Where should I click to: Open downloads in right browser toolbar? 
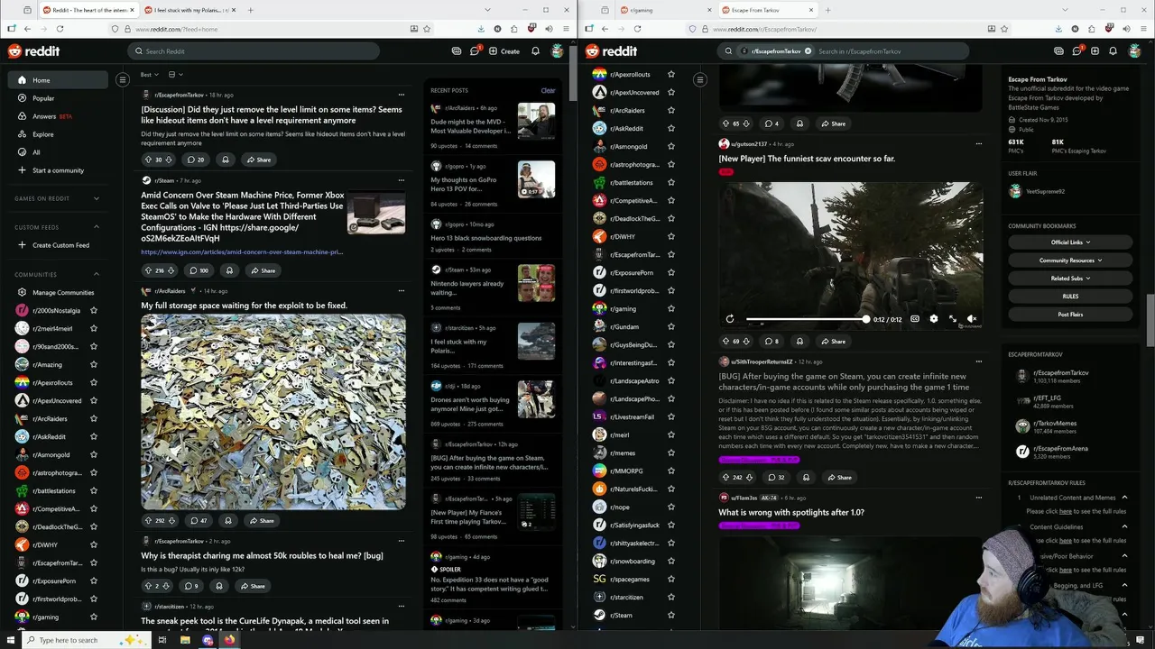point(1058,29)
